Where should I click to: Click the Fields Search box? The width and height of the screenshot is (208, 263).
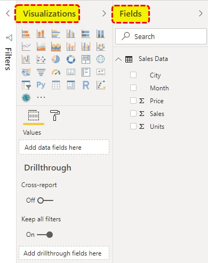point(161,36)
